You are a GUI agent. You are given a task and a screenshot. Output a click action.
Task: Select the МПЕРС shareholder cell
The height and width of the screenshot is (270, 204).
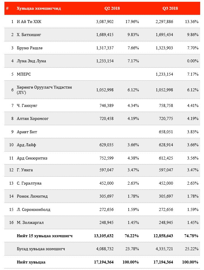click(24, 74)
